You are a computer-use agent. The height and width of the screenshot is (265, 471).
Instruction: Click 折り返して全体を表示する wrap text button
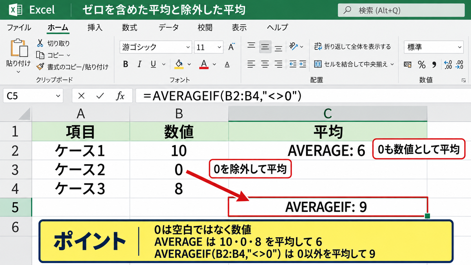(x=352, y=46)
